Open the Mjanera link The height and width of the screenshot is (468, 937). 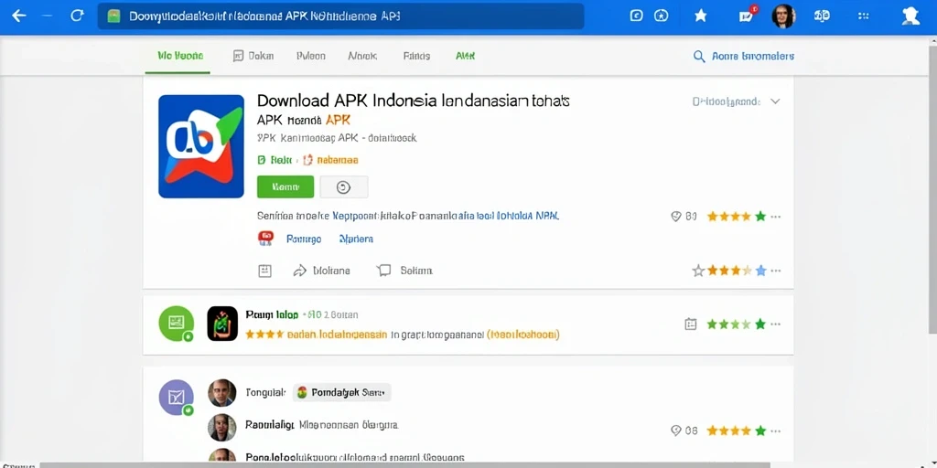click(x=356, y=239)
